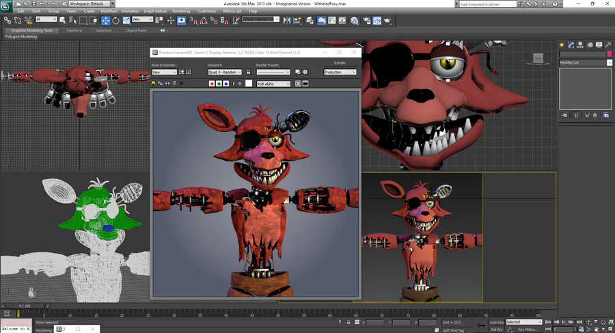This screenshot has width=615, height=333.
Task: Clear the rendered image with X icon
Action: click(x=182, y=83)
